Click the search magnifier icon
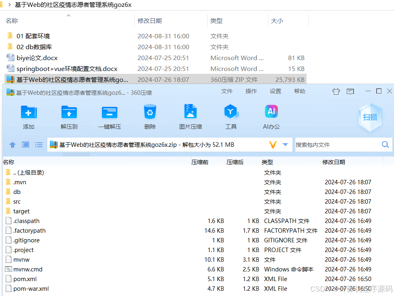This screenshot has height=296, width=394. coord(385,144)
